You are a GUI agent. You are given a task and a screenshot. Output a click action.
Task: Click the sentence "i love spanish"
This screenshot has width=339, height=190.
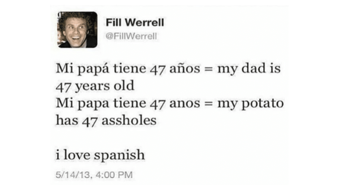point(100,155)
